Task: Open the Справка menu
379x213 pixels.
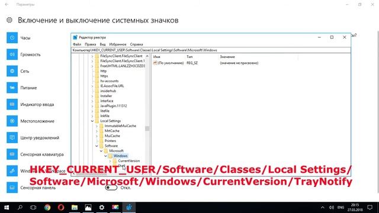Action: pos(137,44)
